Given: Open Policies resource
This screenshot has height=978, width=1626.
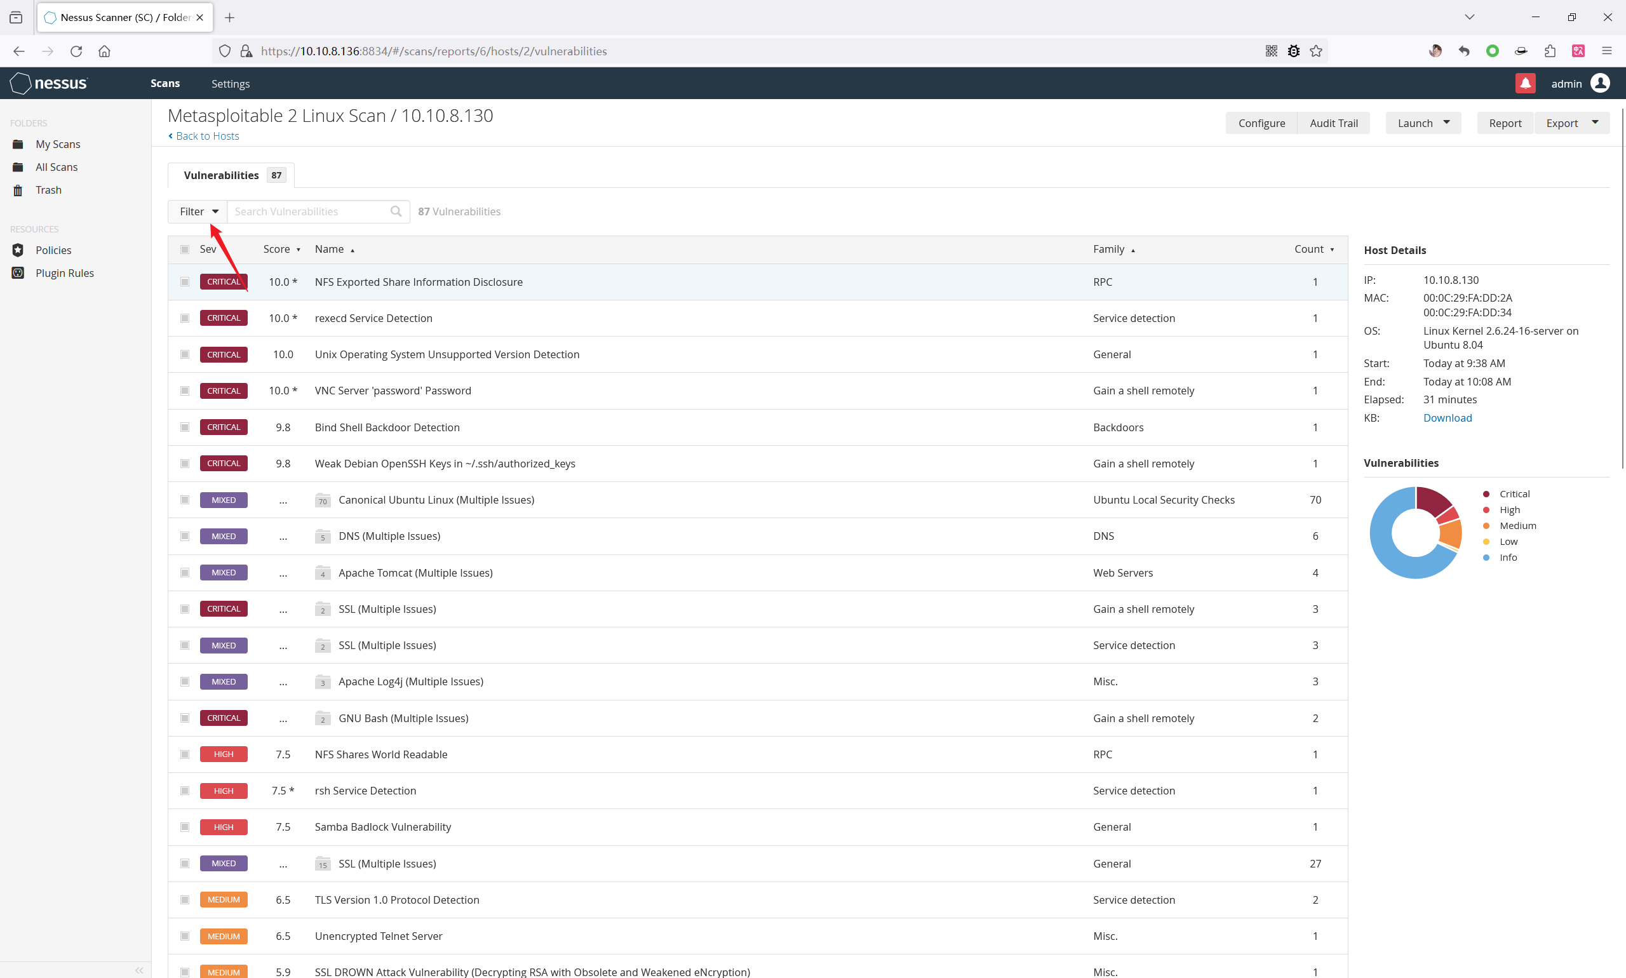Looking at the screenshot, I should coord(53,250).
